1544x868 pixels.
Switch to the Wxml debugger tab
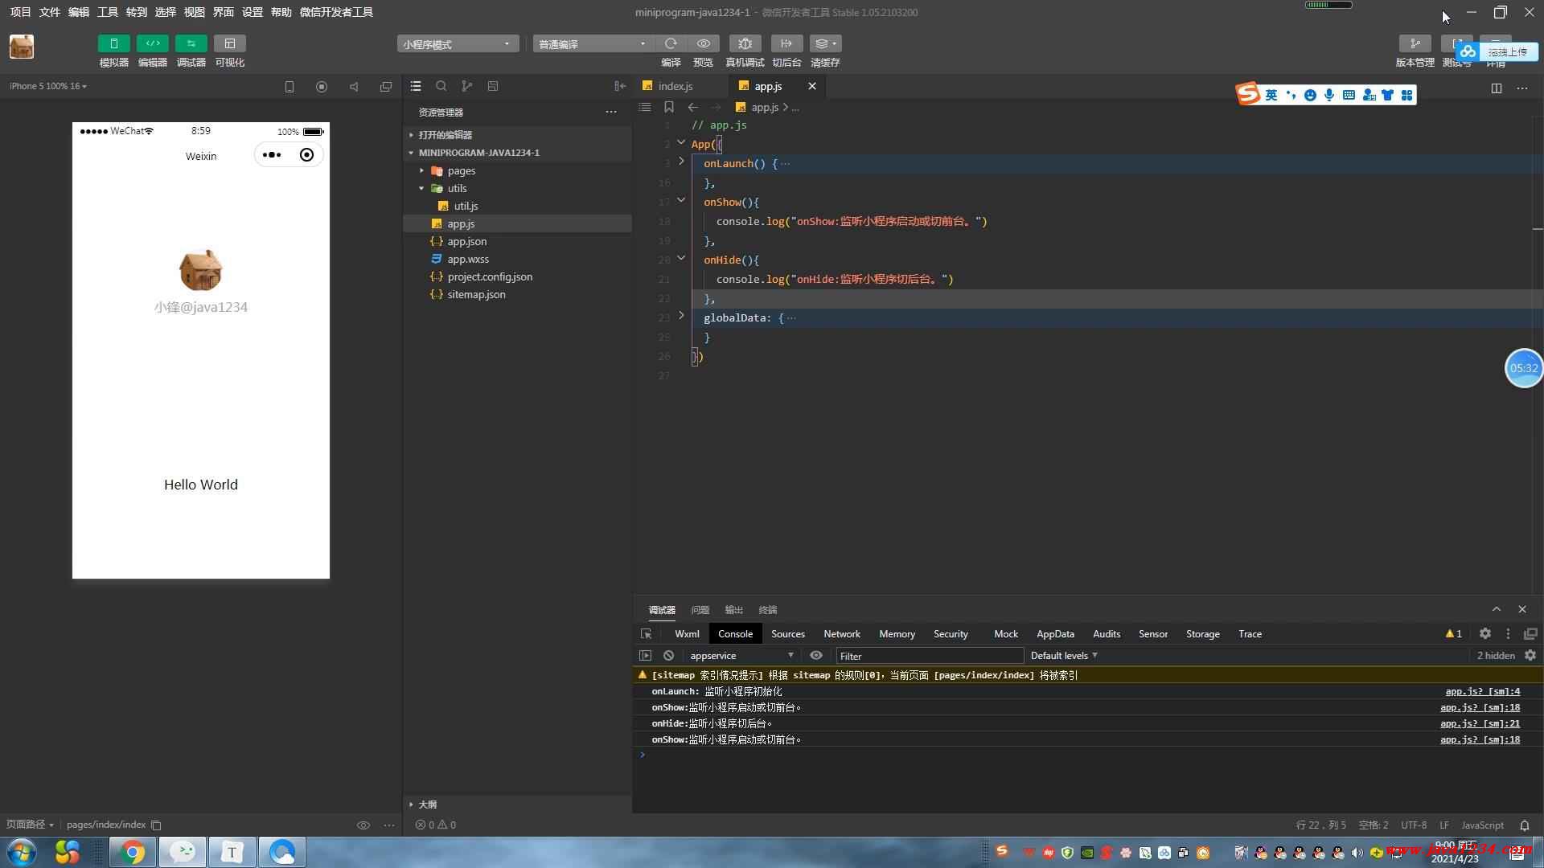[687, 633]
